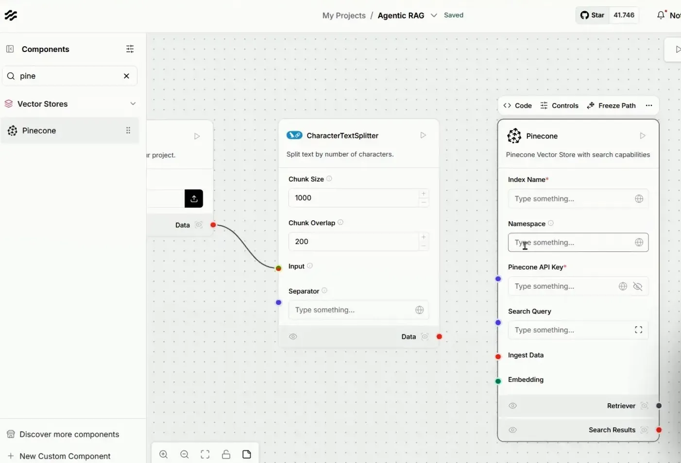Expand the Search Query text editor
681x463 pixels.
(639, 330)
